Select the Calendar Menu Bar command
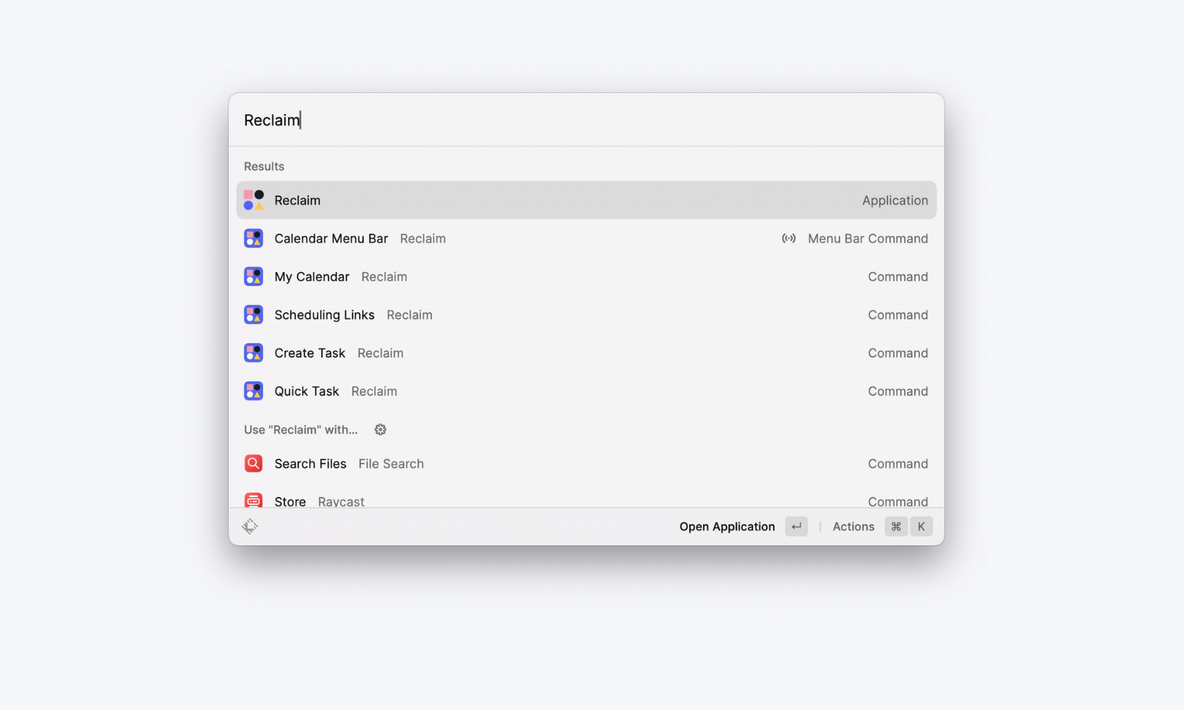 tap(586, 238)
